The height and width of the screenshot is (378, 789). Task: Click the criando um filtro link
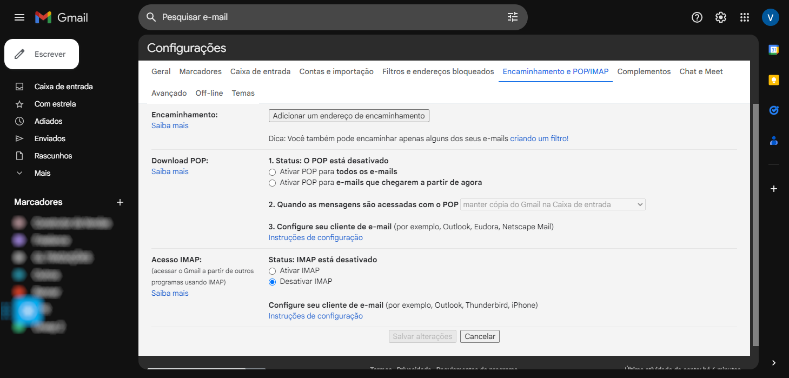(x=539, y=138)
